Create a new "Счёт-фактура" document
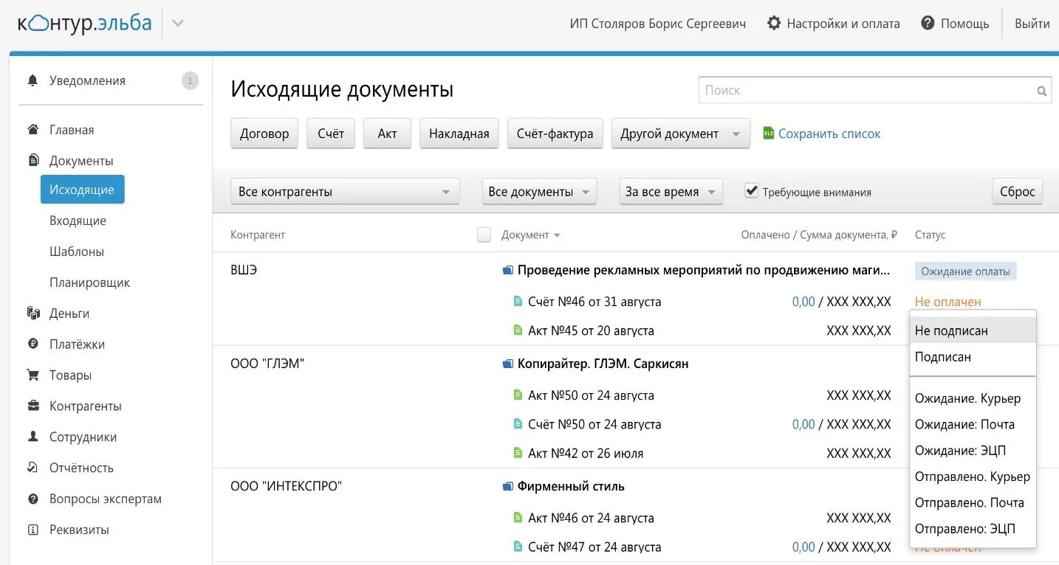This screenshot has height=565, width=1059. click(555, 134)
